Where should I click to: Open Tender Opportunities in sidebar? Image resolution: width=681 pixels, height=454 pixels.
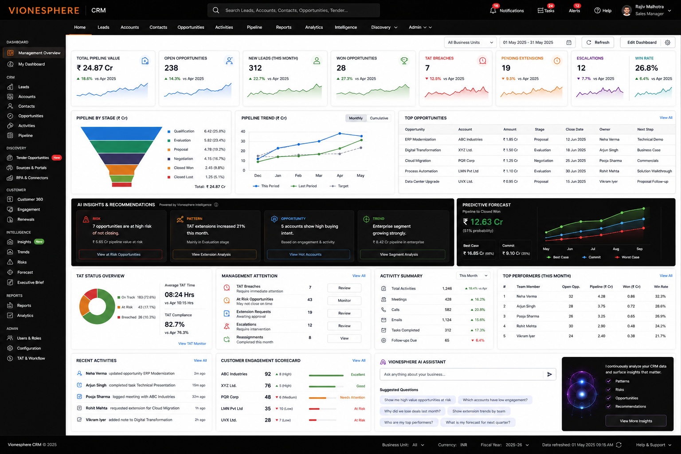pyautogui.click(x=32, y=158)
